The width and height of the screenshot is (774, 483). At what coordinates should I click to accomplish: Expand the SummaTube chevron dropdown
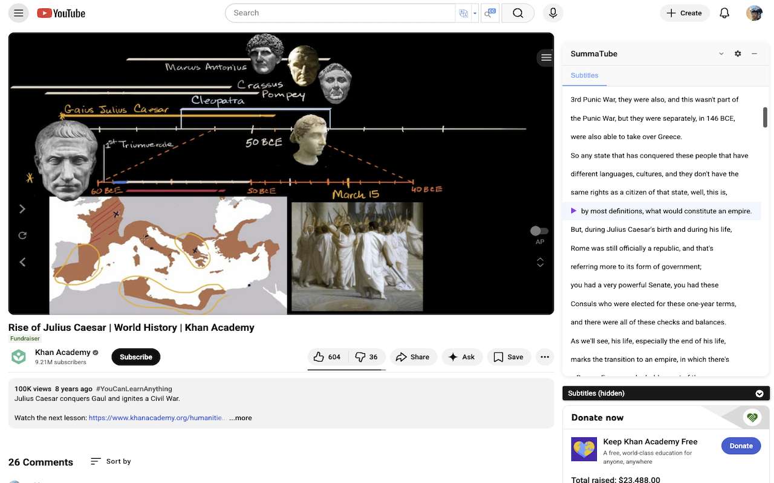click(721, 54)
